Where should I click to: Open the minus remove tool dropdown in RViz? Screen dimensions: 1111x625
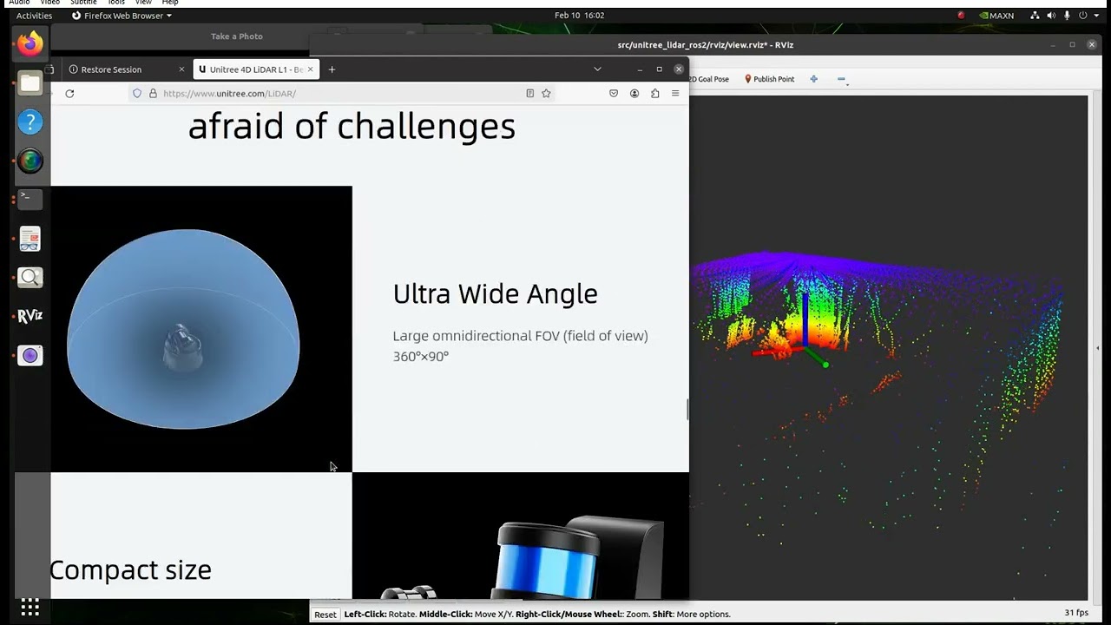click(x=842, y=80)
